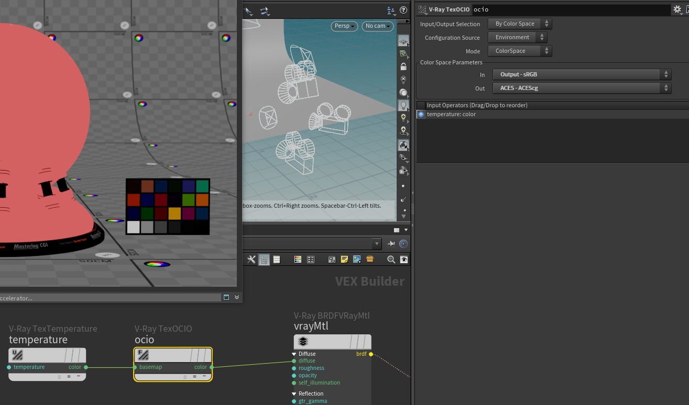689x405 pixels.
Task: Toggle the normal lighting bulb icon
Action: coord(403,105)
